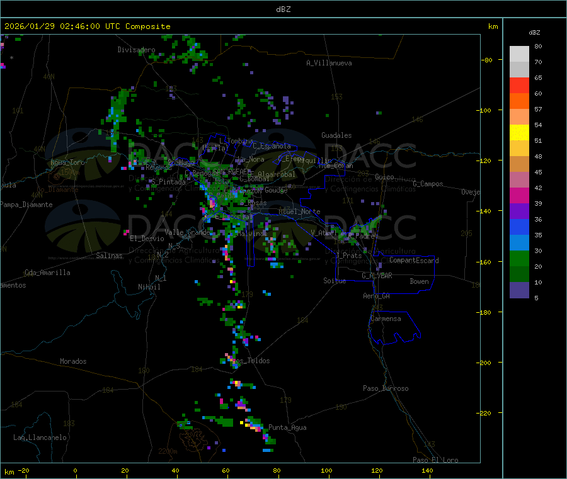This screenshot has height=479, width=567.
Task: Select the red 60 dBZ legend swatch
Action: click(x=519, y=85)
